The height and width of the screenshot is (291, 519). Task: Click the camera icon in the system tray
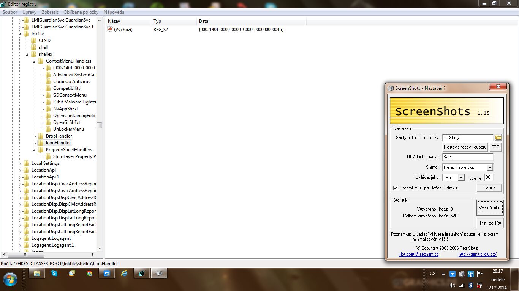pos(461,274)
